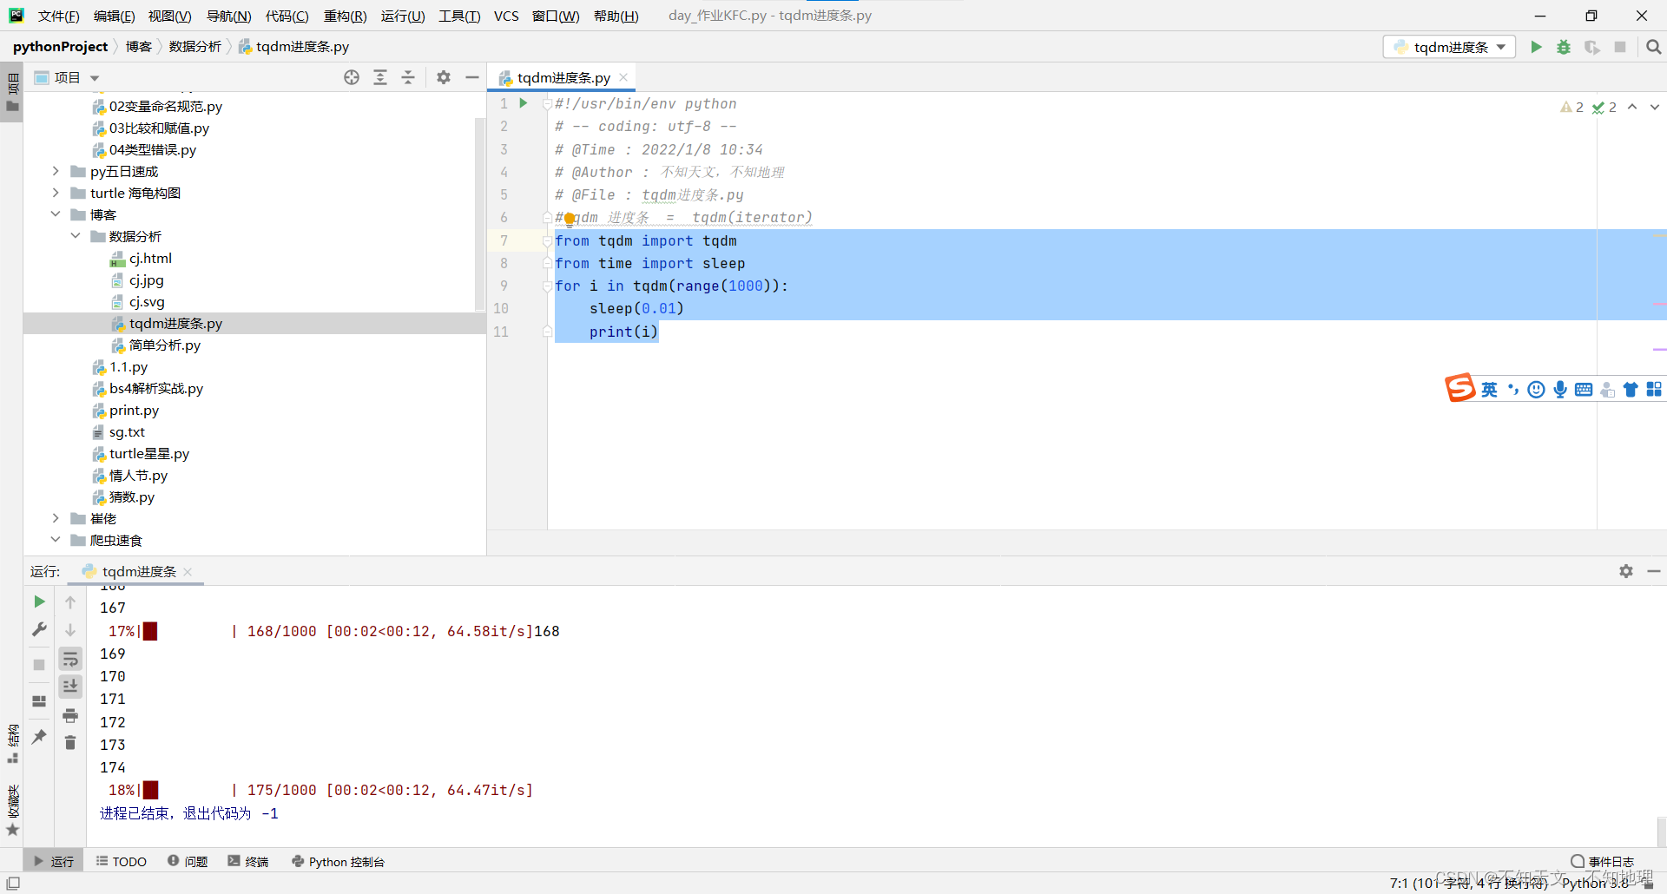Collapse 博客 folder
Image resolution: width=1667 pixels, height=894 pixels.
coord(56,214)
